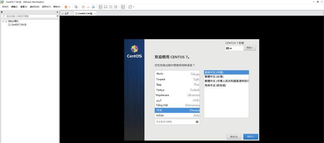This screenshot has width=324, height=143.
Task: Select Українська (Ukrainian) language
Action: point(177,95)
